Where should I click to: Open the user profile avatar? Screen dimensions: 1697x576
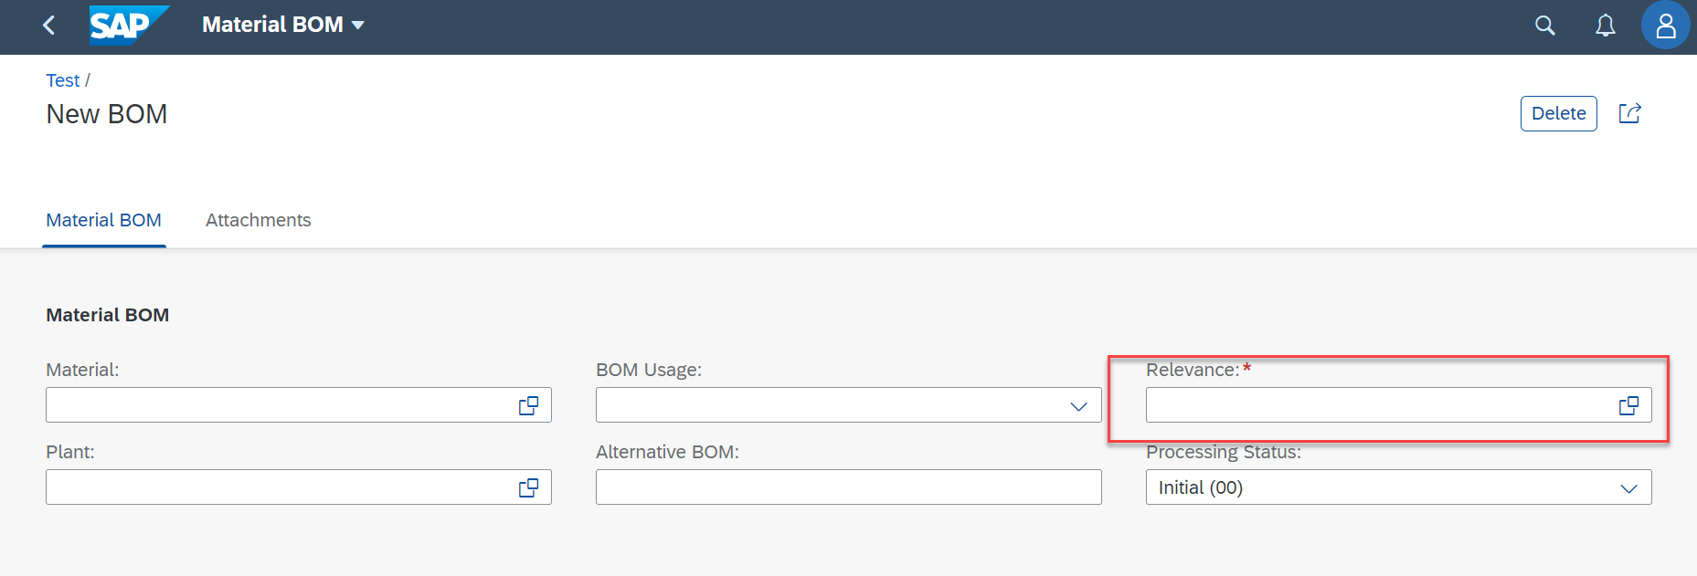[1665, 26]
